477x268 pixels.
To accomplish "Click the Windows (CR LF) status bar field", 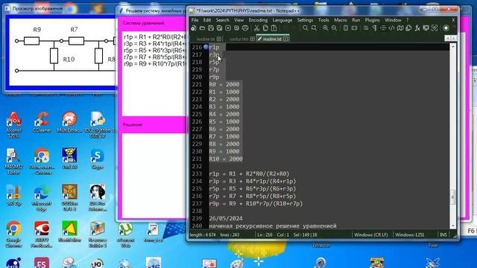I will 371,235.
